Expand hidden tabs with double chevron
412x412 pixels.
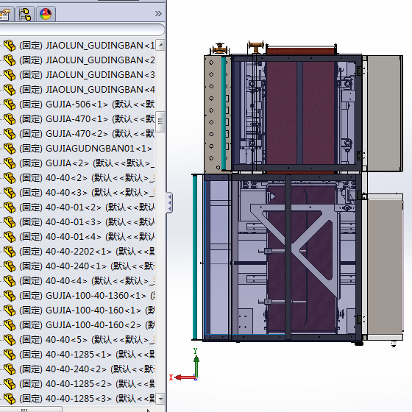coord(158,14)
